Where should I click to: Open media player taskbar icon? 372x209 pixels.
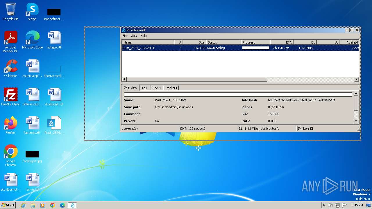pyautogui.click(x=43, y=205)
